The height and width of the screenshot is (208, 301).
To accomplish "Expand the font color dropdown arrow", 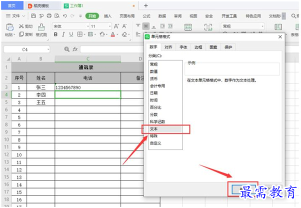I will (117, 34).
